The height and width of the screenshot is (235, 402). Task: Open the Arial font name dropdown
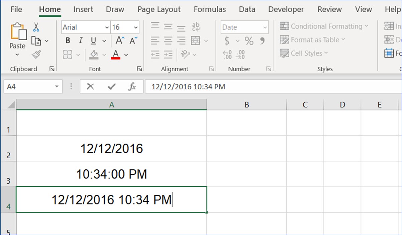(x=107, y=27)
